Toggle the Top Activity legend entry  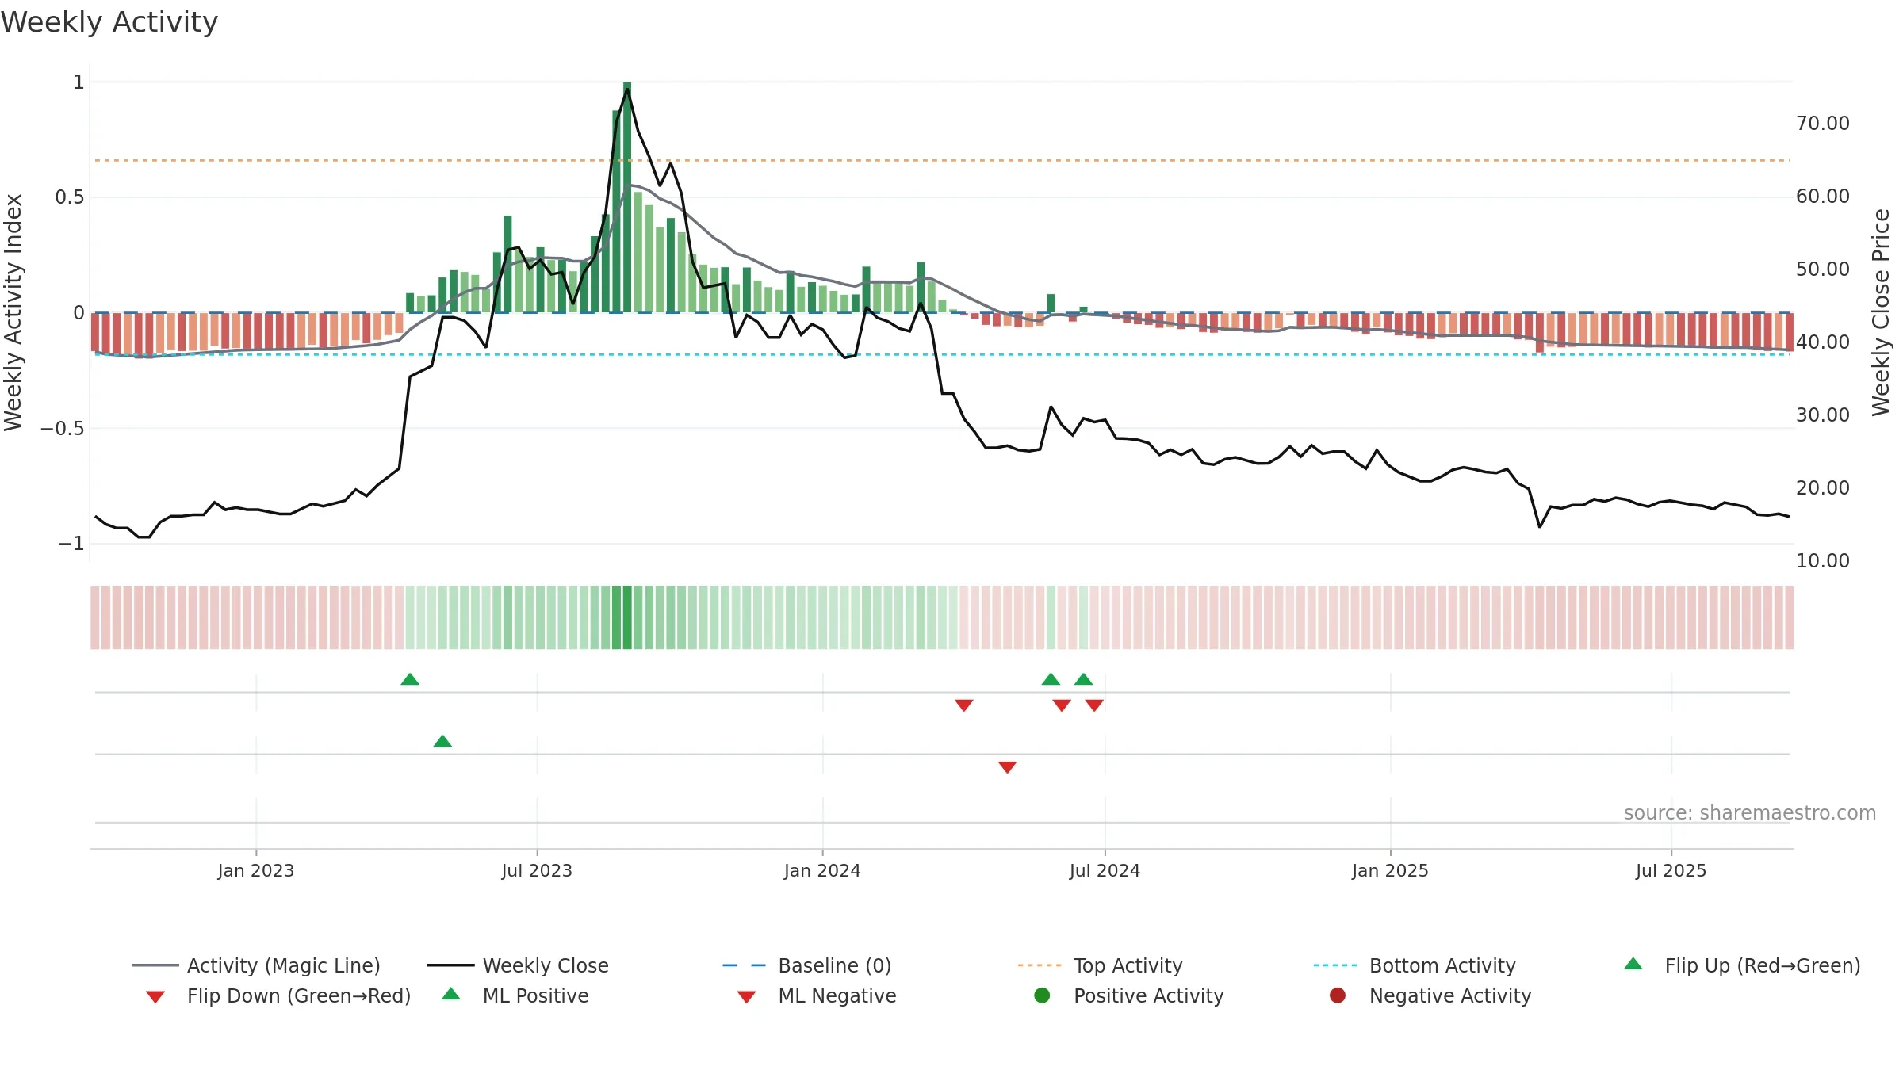point(1100,965)
